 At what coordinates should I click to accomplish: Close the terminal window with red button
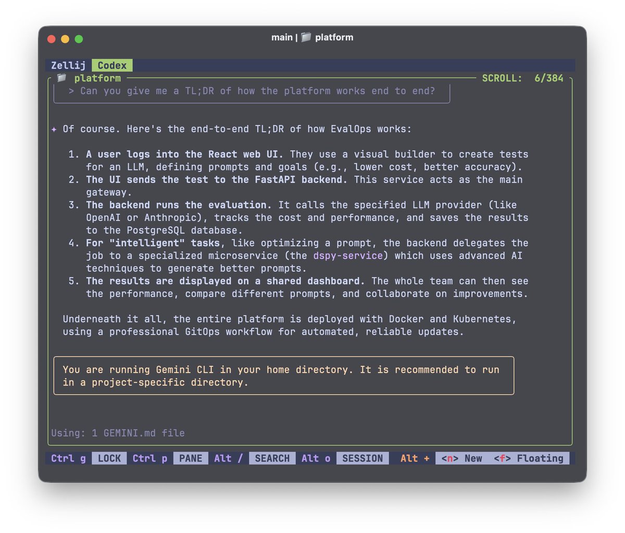coord(52,39)
